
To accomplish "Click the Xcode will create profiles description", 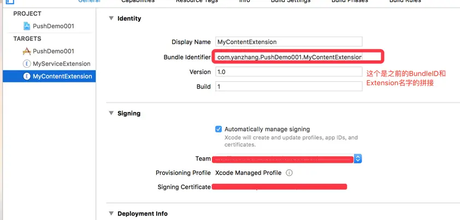I will 291,141.
